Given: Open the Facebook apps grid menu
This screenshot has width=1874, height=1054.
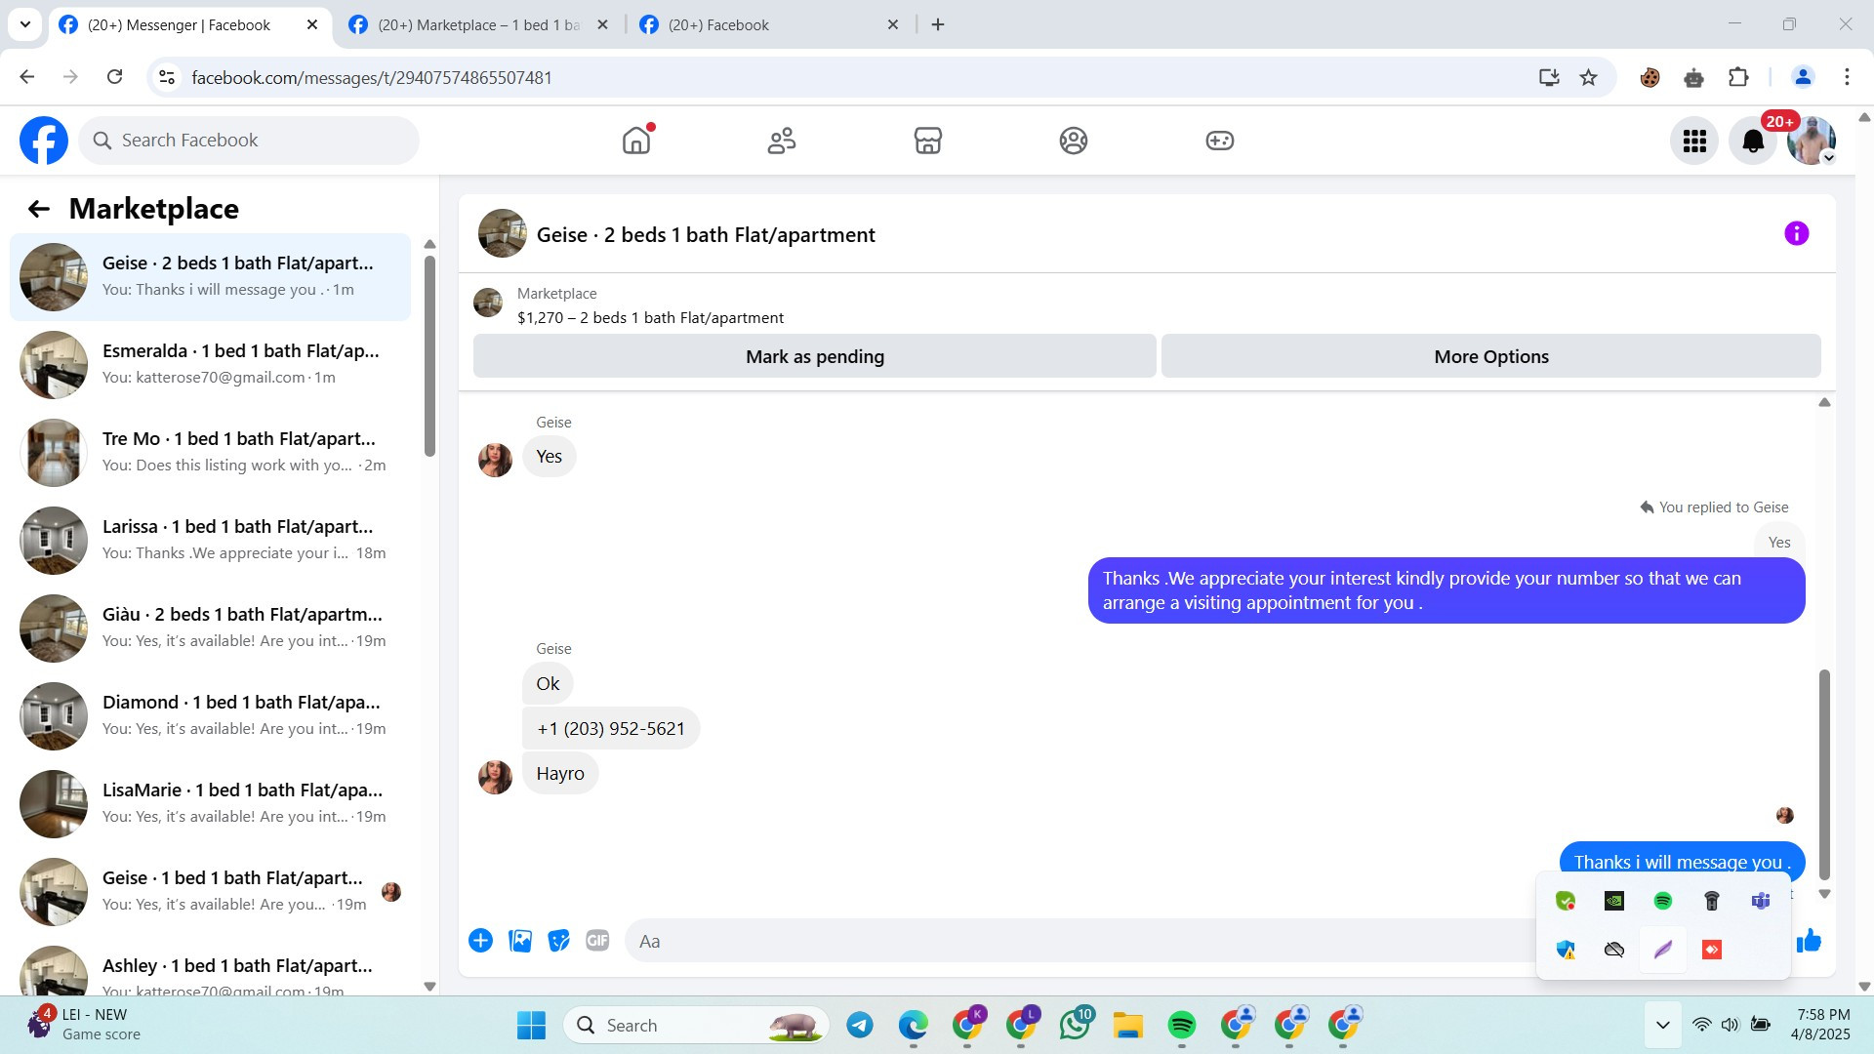Looking at the screenshot, I should (x=1694, y=142).
